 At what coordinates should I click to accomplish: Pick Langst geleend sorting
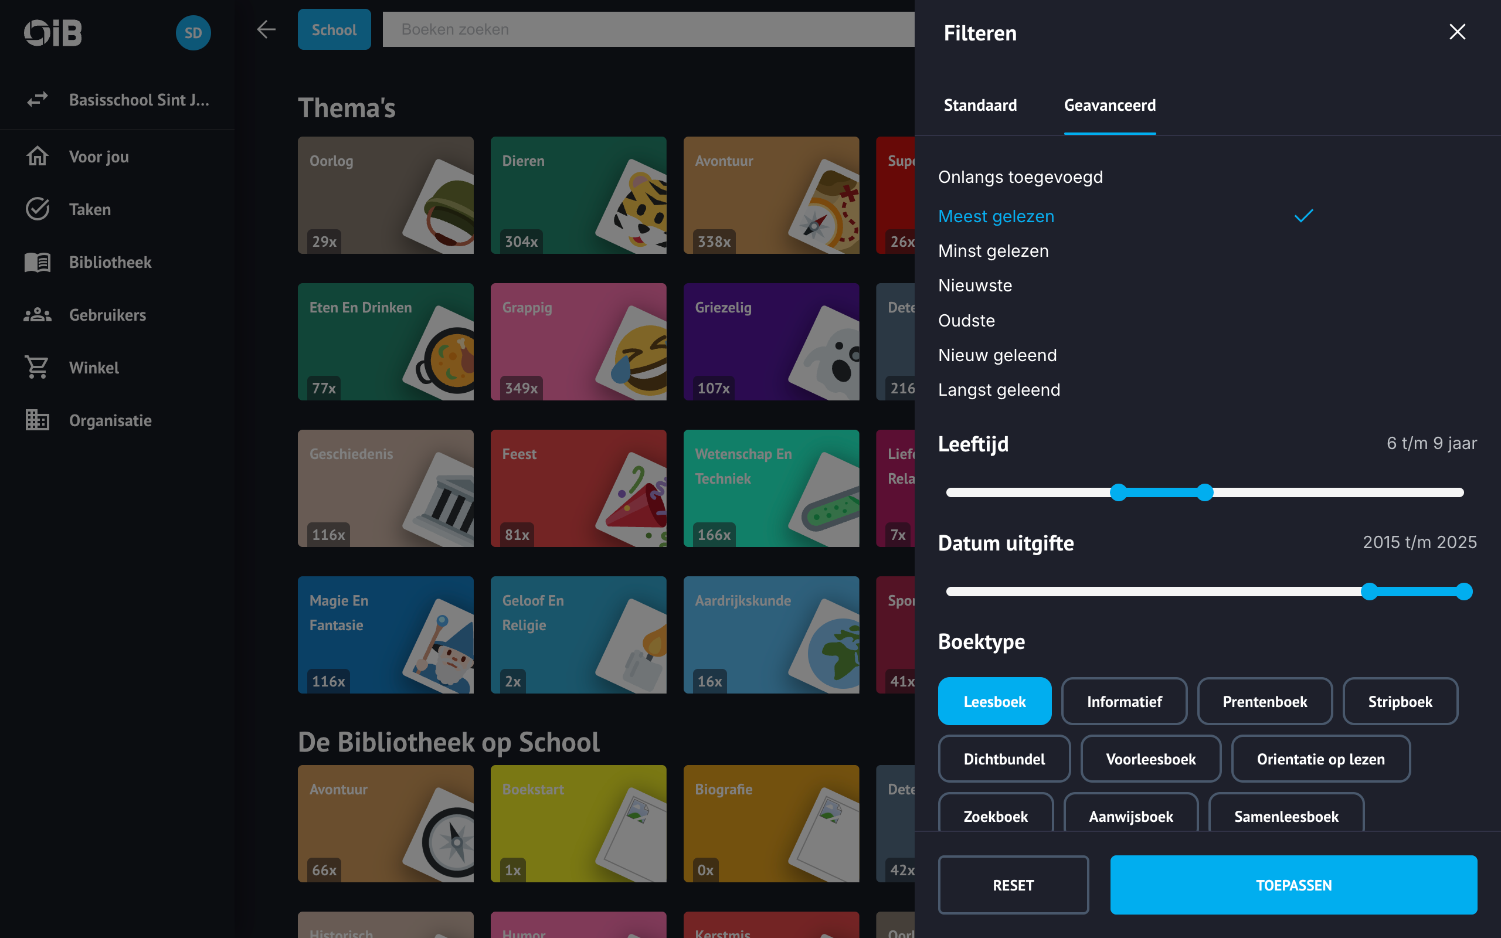(x=999, y=390)
